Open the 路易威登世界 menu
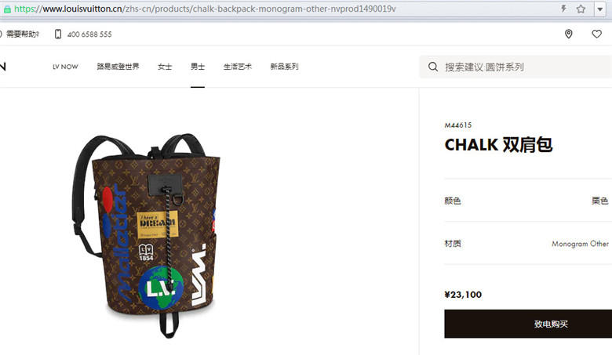Screen dimensions: 612x355 click(x=118, y=67)
